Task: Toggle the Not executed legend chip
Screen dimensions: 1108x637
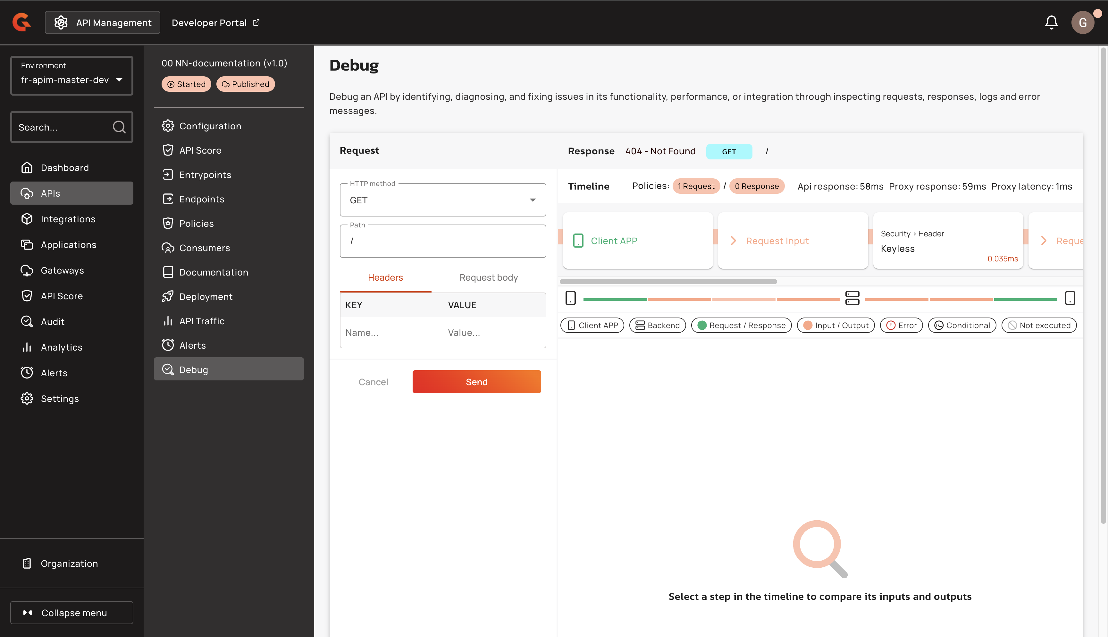Action: pos(1038,325)
